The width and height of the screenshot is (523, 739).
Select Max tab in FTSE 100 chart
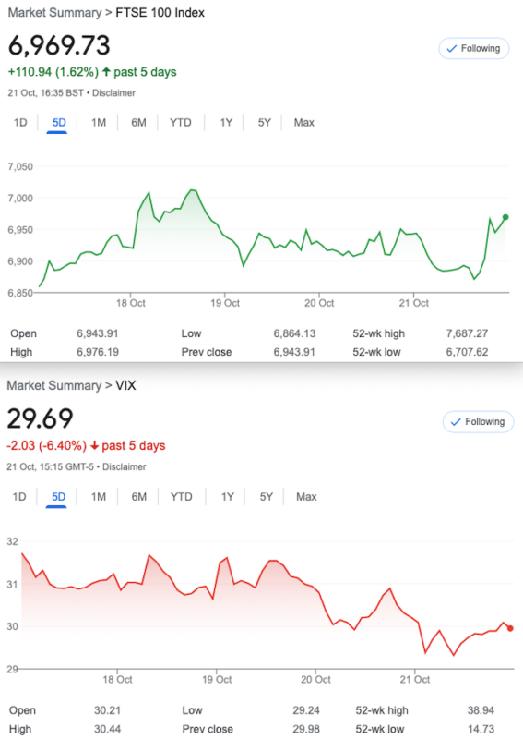304,123
